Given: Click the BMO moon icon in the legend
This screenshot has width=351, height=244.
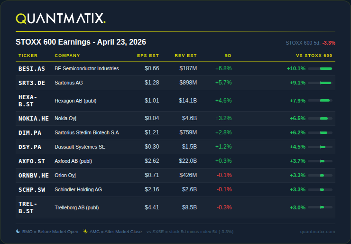Looking at the screenshot, I should pyautogui.click(x=18, y=231).
